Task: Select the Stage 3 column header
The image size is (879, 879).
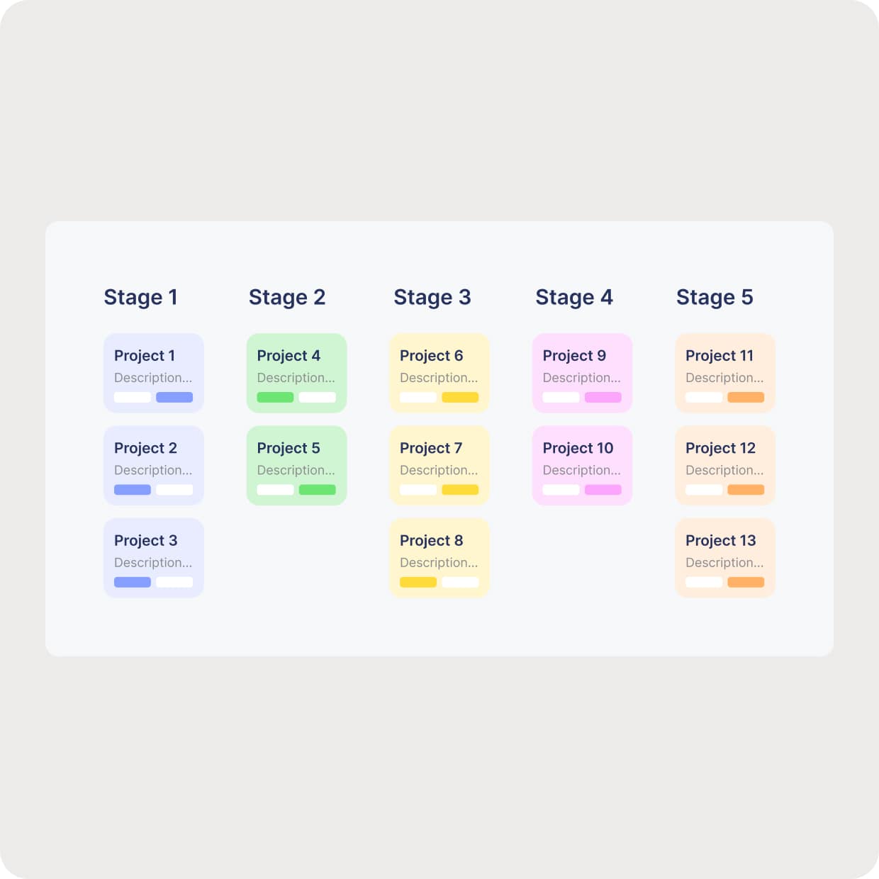Action: click(x=432, y=297)
